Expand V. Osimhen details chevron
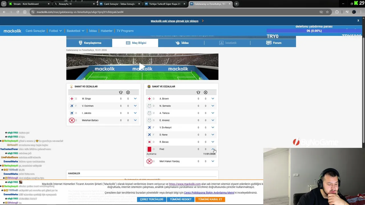Screen dimensions: 365x205 pyautogui.click(x=135, y=106)
